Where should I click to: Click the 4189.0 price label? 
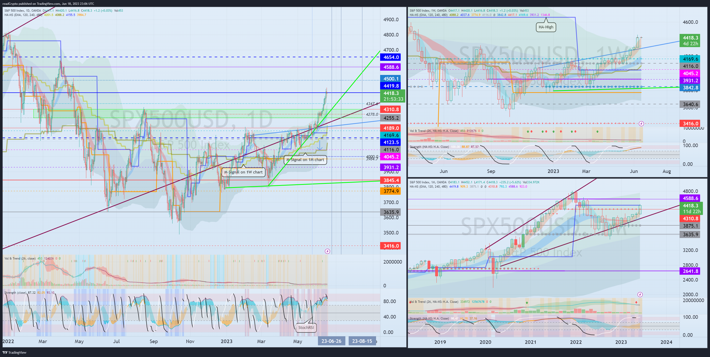pos(391,128)
